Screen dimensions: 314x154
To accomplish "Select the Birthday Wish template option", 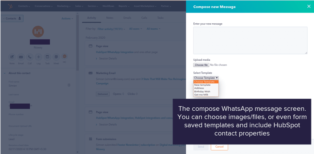I will (202, 92).
